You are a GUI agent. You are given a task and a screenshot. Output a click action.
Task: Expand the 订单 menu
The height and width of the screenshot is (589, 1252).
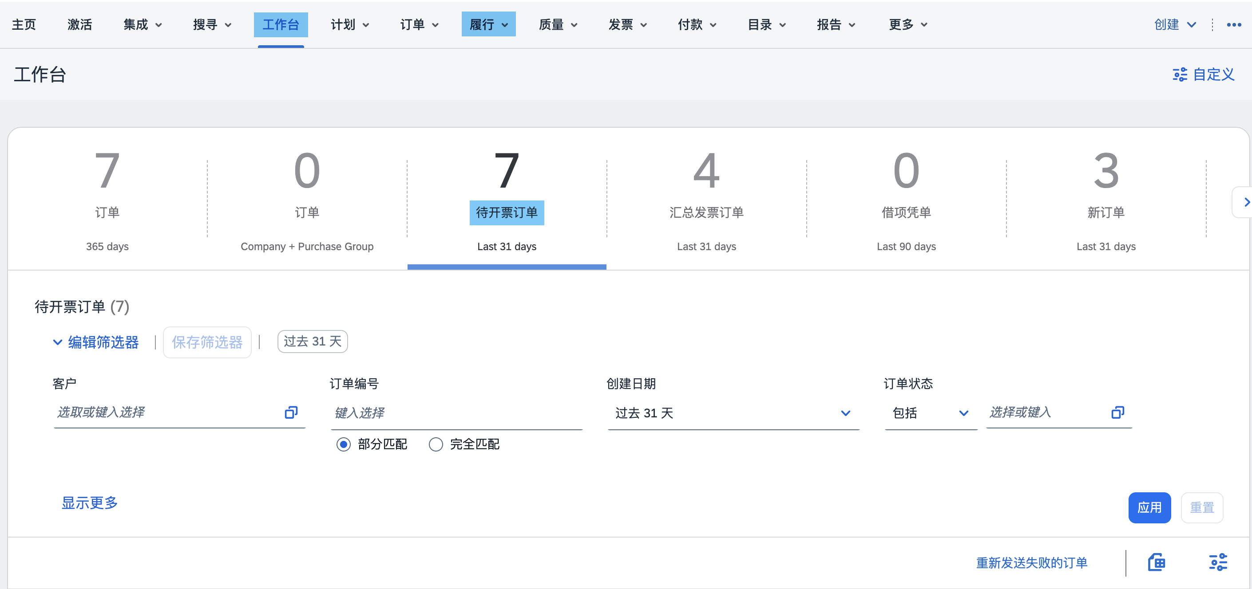420,25
